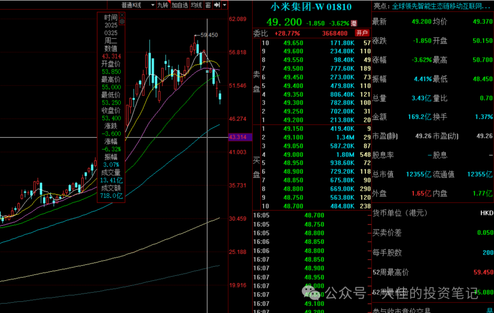
Task: Click the 59.450 high price annotation on chart
Action: [209, 35]
